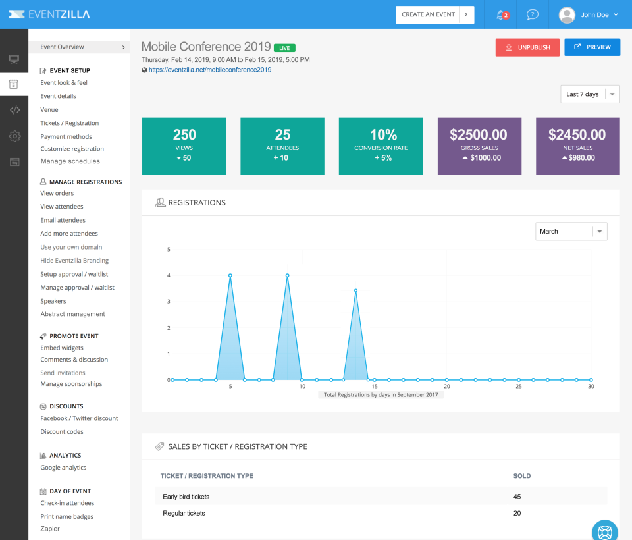Click the chart data point at day 5
The width and height of the screenshot is (632, 540).
coord(230,275)
